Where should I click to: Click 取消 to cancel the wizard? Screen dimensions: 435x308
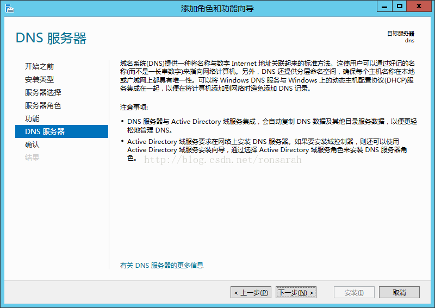point(399,292)
